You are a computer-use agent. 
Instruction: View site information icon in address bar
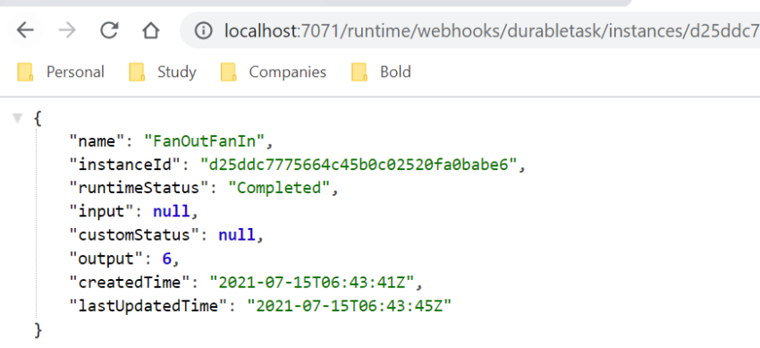tap(204, 31)
